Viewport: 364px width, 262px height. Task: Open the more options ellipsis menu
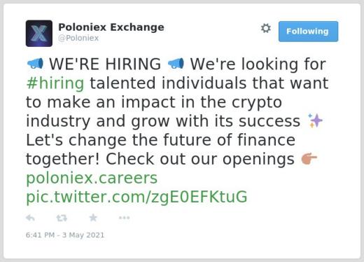point(124,218)
